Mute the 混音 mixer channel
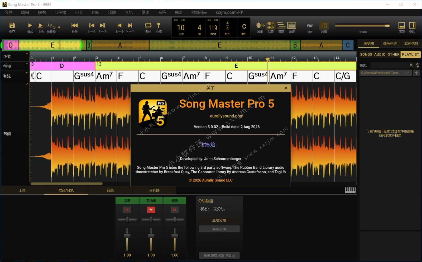This screenshot has width=422, height=262. coord(127,210)
